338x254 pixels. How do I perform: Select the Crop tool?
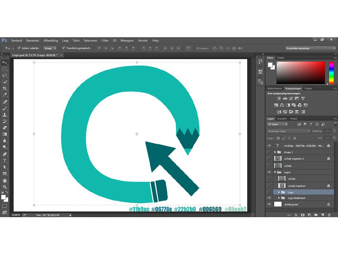tap(5, 88)
